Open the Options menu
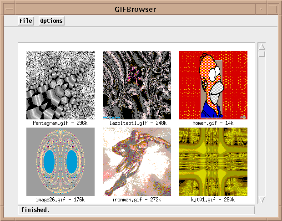Image resolution: width=282 pixels, height=221 pixels. [x=51, y=21]
